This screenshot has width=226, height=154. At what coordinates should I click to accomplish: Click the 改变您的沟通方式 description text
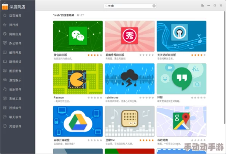63,58
